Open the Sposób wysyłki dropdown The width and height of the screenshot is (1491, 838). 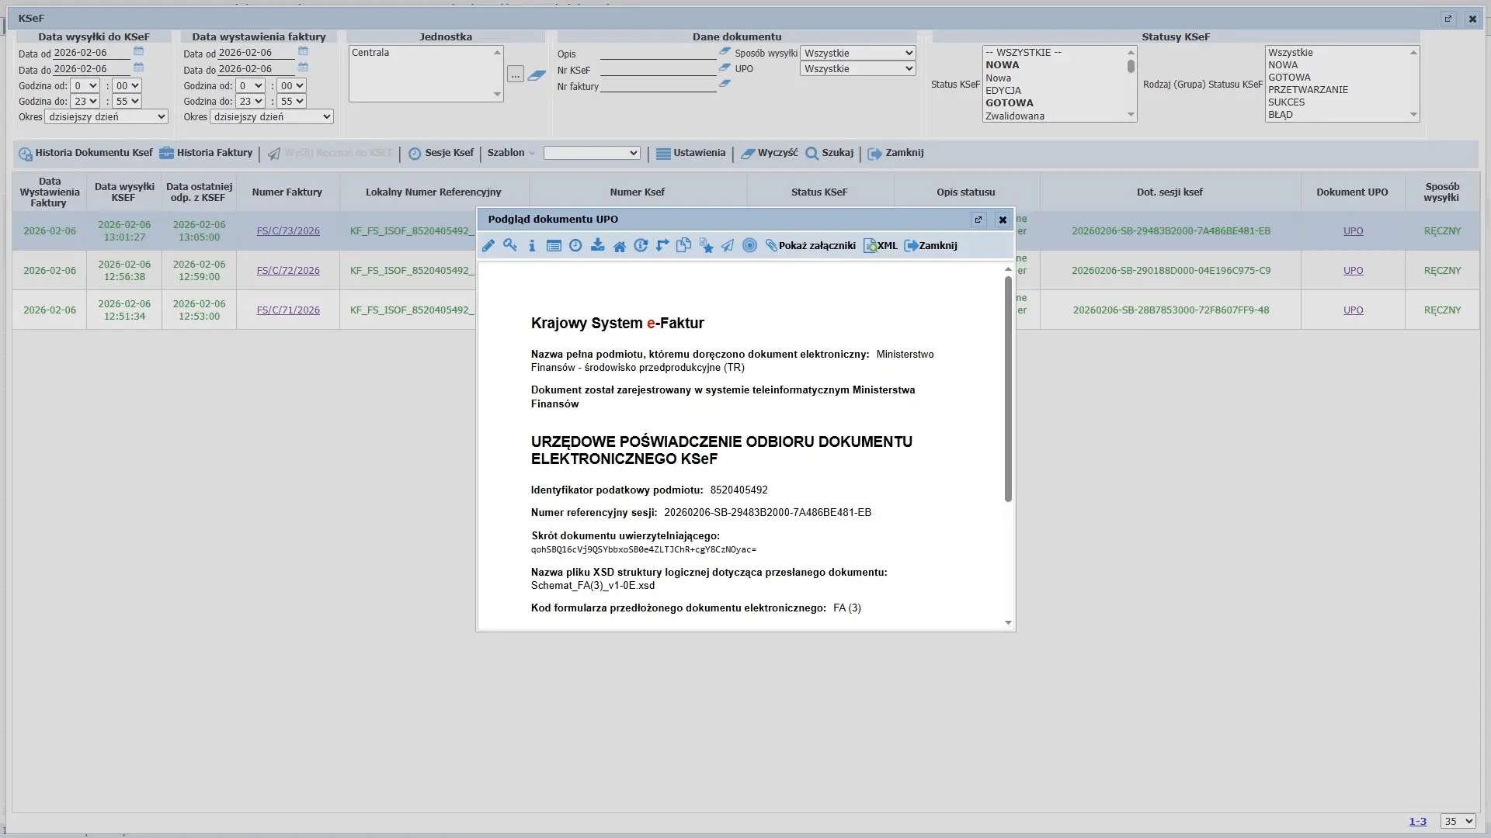pyautogui.click(x=857, y=53)
